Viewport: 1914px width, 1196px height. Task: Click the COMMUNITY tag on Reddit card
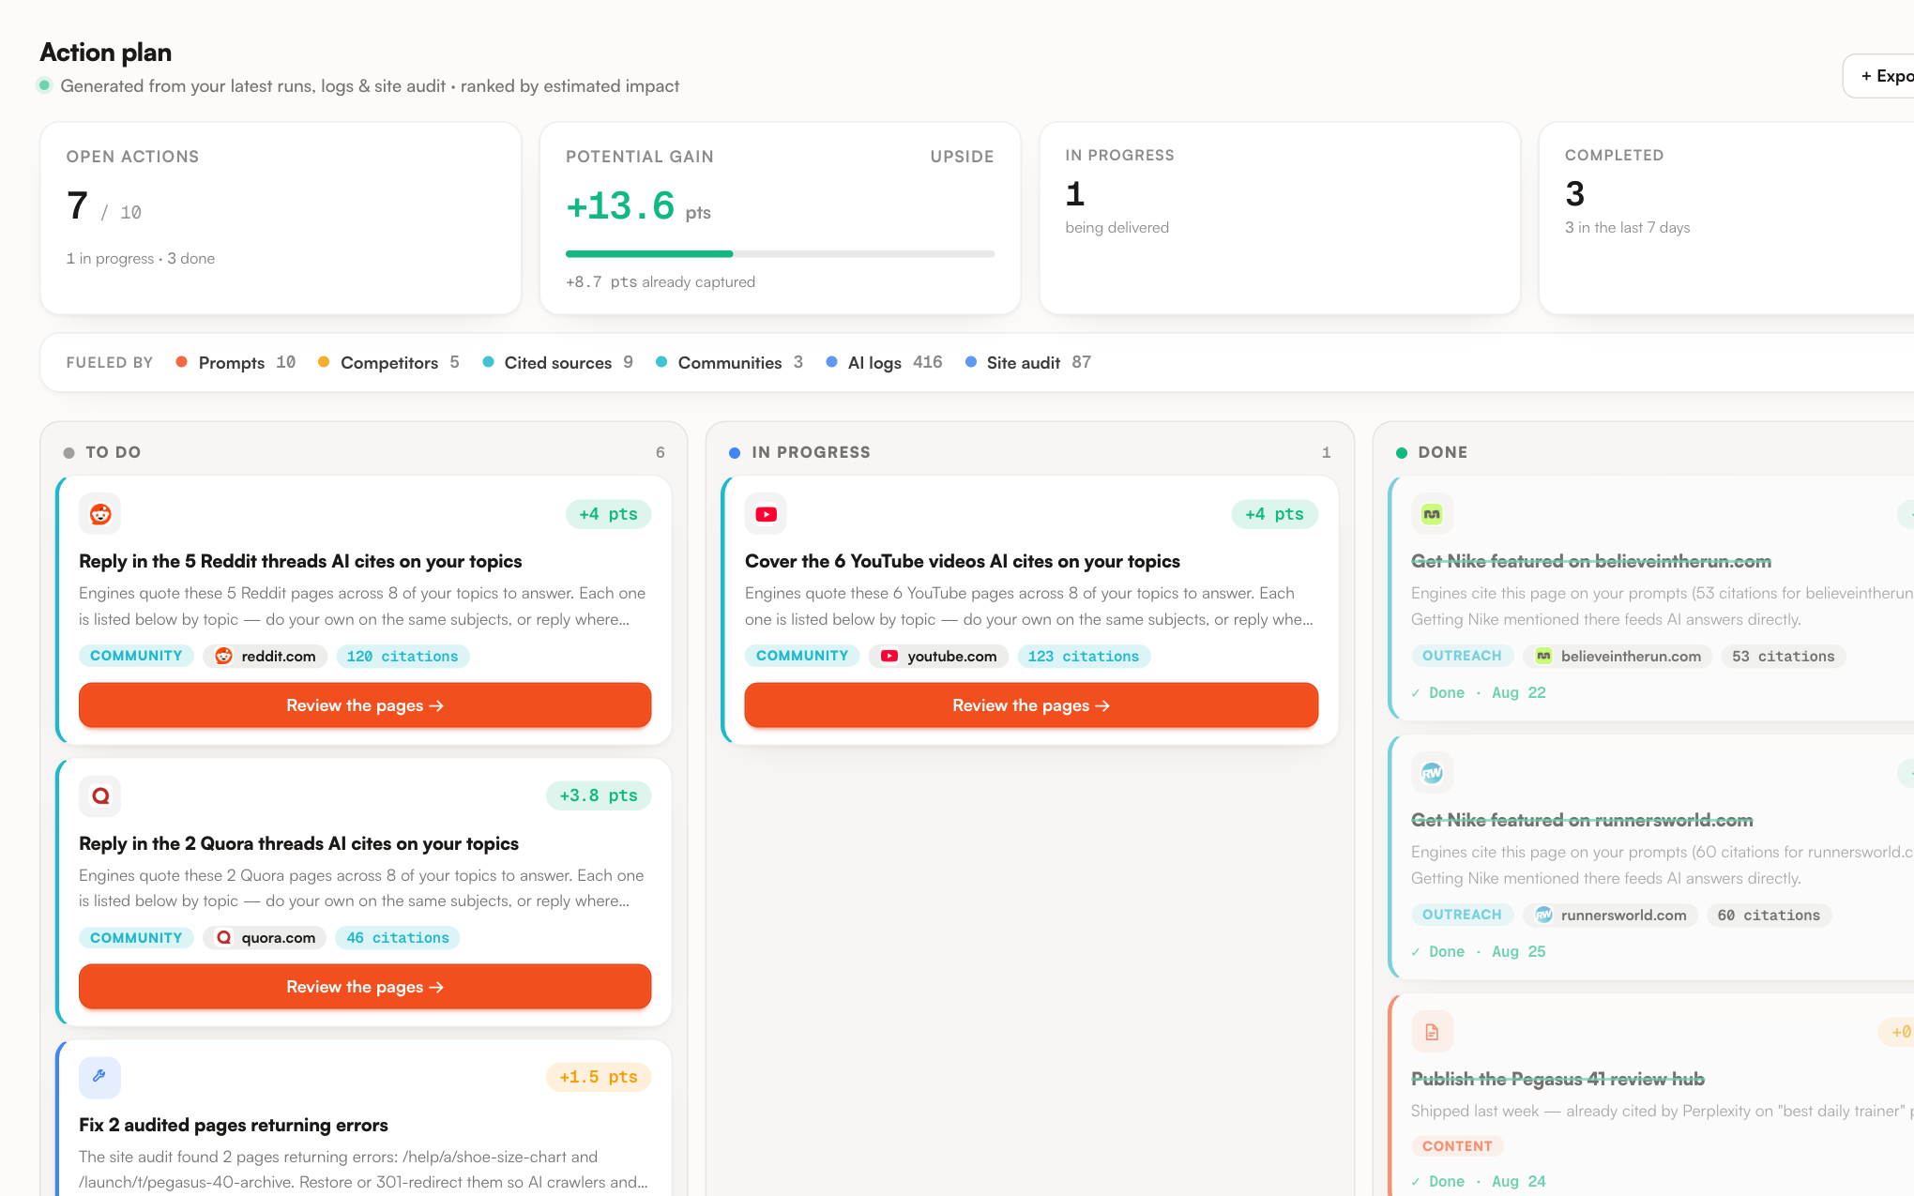[136, 656]
